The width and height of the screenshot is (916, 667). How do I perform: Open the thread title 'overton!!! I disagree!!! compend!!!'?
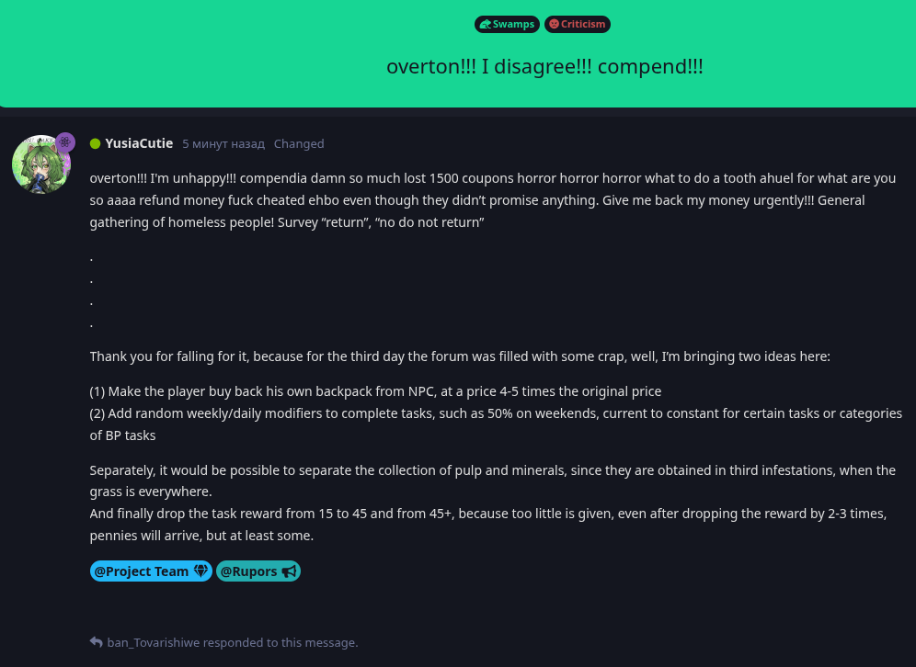click(544, 66)
